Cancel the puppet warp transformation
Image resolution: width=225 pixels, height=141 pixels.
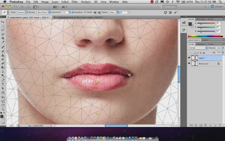click(170, 12)
